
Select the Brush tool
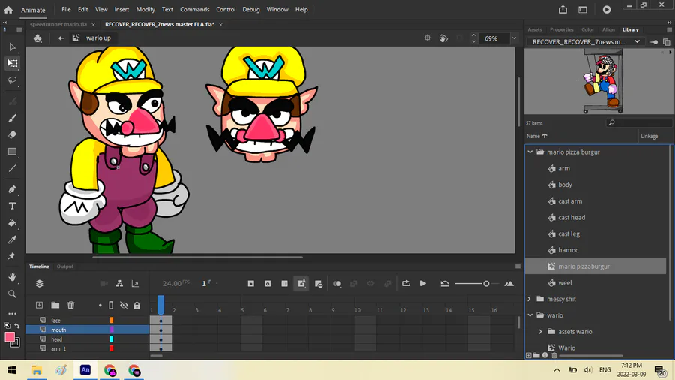point(12,118)
